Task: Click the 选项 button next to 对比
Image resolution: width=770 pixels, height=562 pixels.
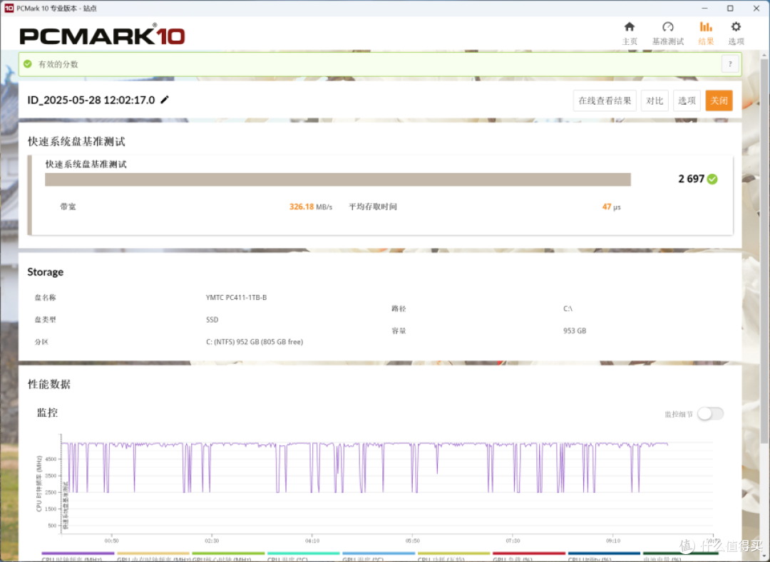Action: pos(687,100)
